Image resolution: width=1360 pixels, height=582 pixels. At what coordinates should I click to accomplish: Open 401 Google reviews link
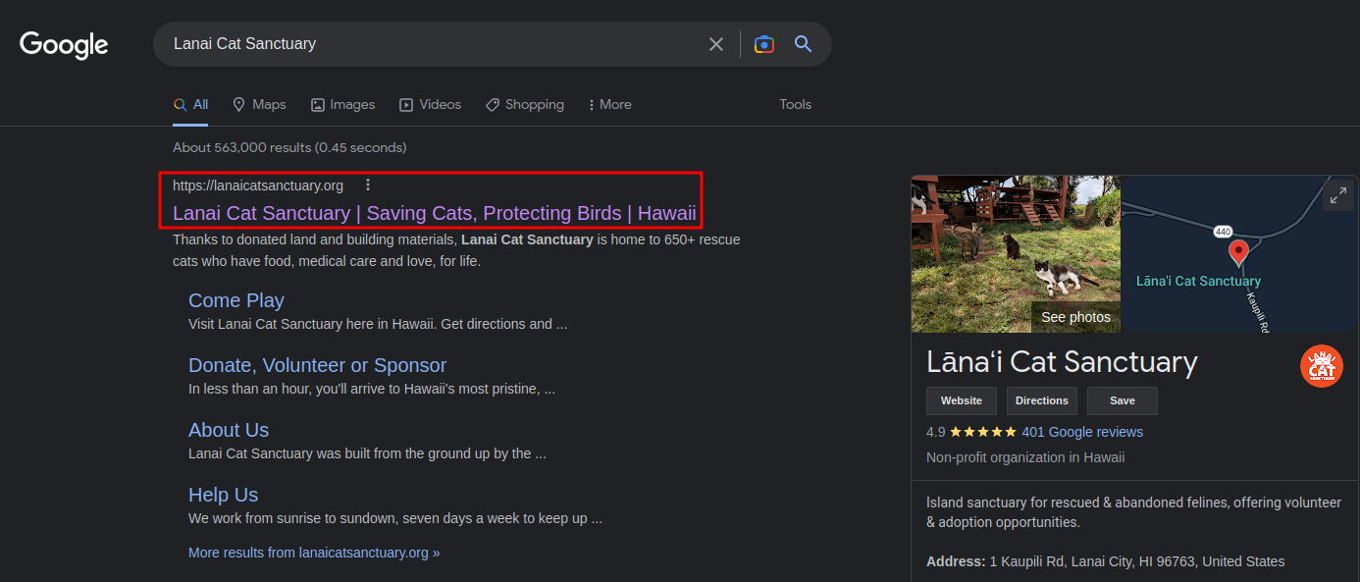click(x=1082, y=432)
